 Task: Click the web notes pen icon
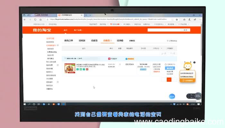[x=190, y=20]
